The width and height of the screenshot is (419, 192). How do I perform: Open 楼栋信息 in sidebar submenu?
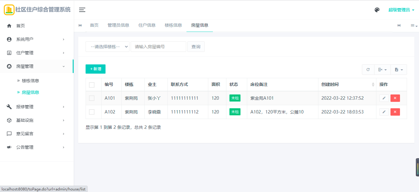click(x=30, y=81)
